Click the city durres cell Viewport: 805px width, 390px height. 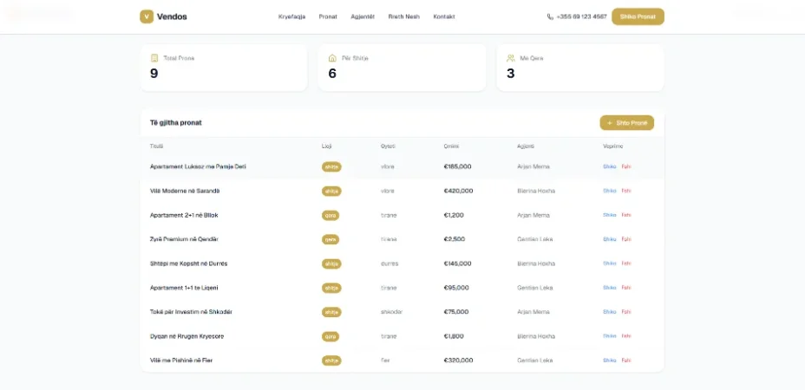tap(389, 263)
